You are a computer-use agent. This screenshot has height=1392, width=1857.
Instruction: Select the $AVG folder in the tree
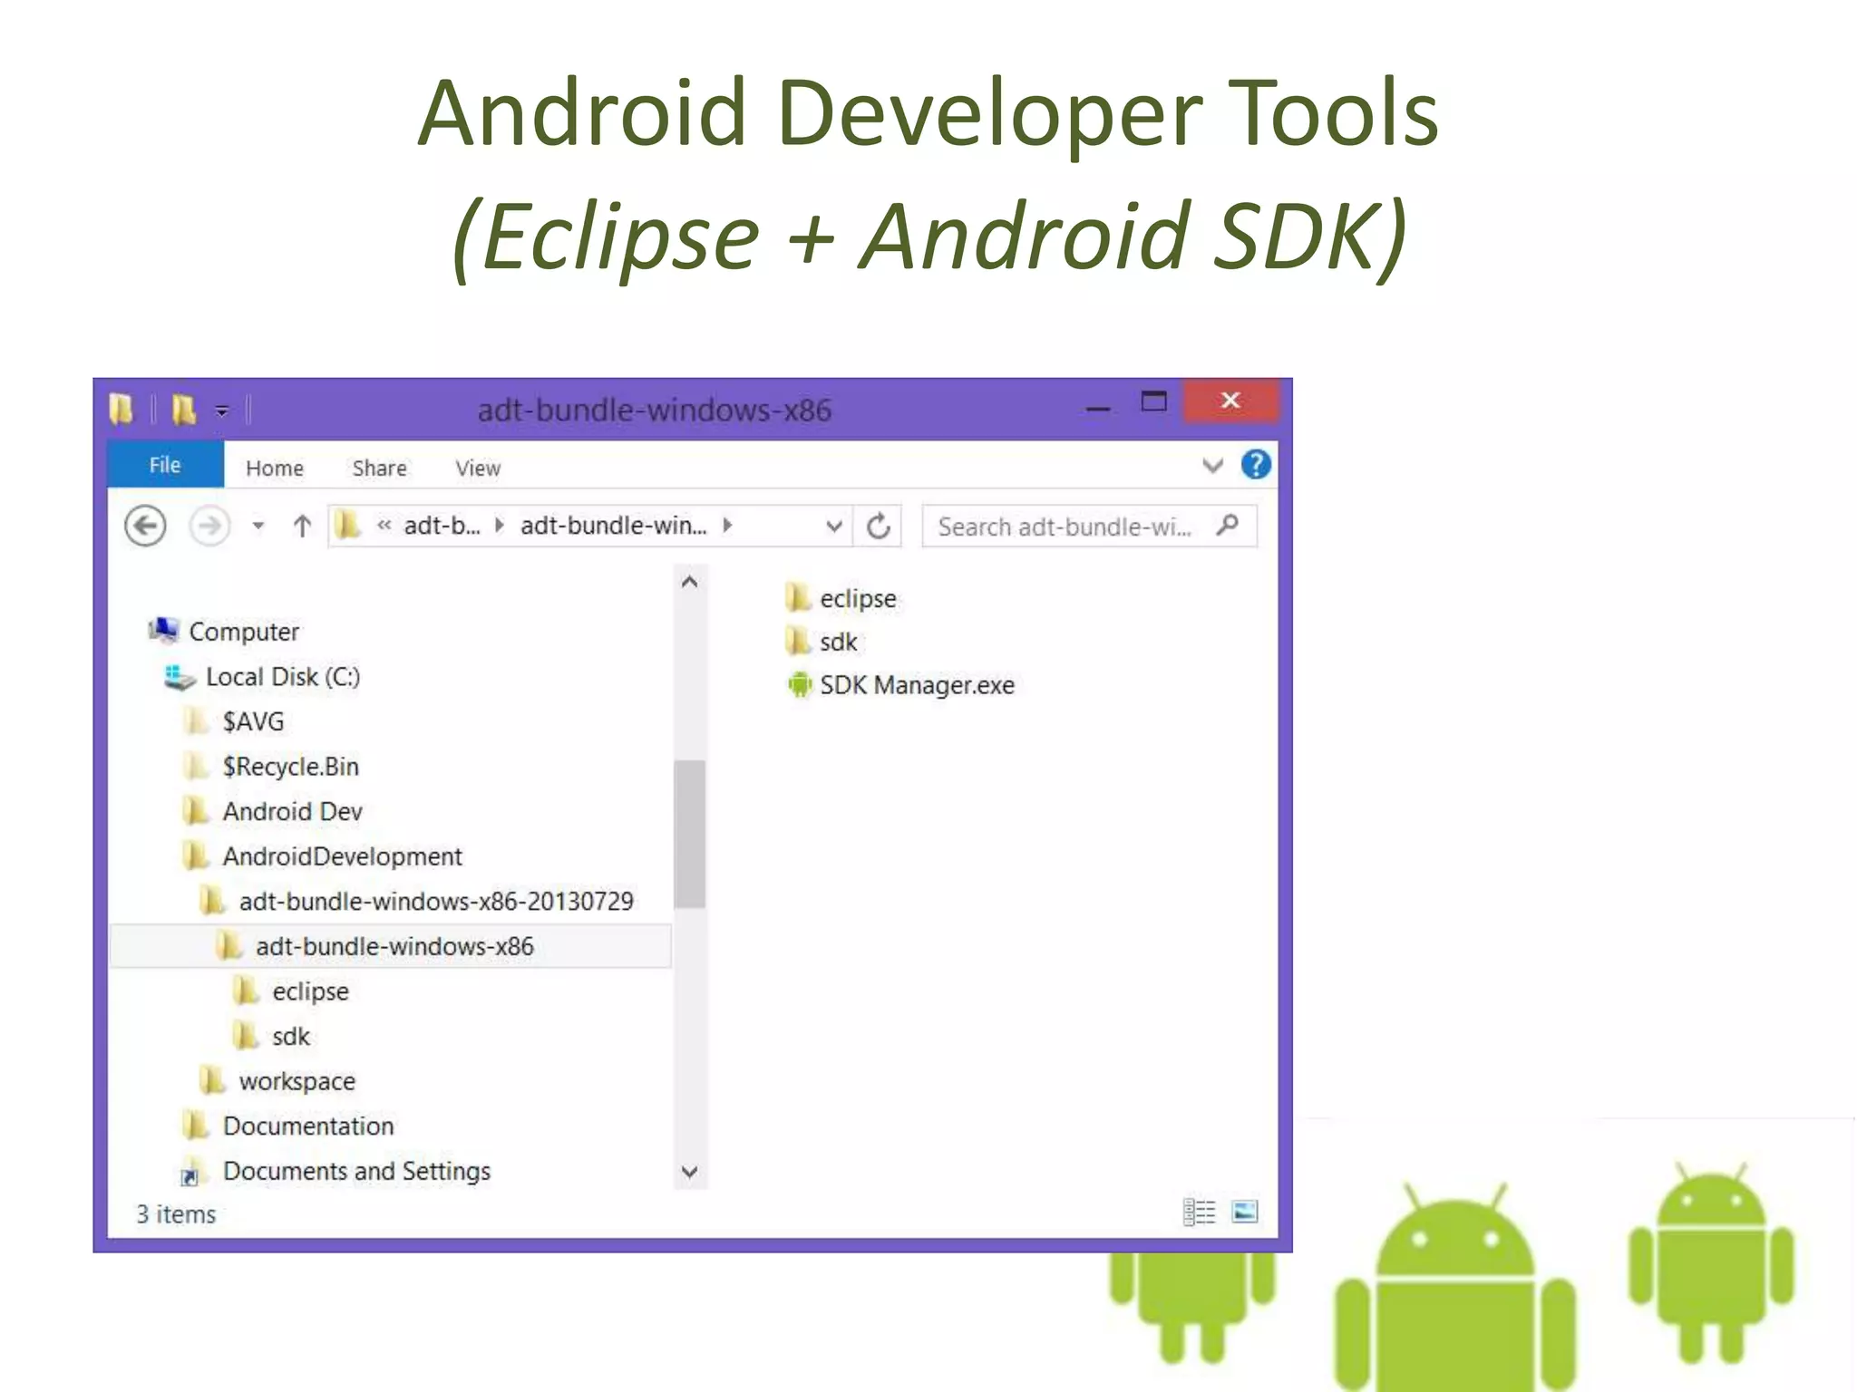click(x=233, y=721)
